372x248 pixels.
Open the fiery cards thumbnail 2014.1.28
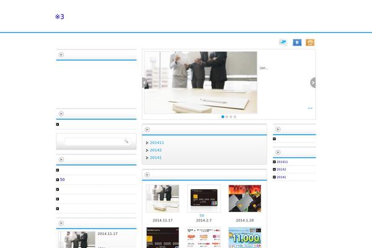click(x=245, y=198)
